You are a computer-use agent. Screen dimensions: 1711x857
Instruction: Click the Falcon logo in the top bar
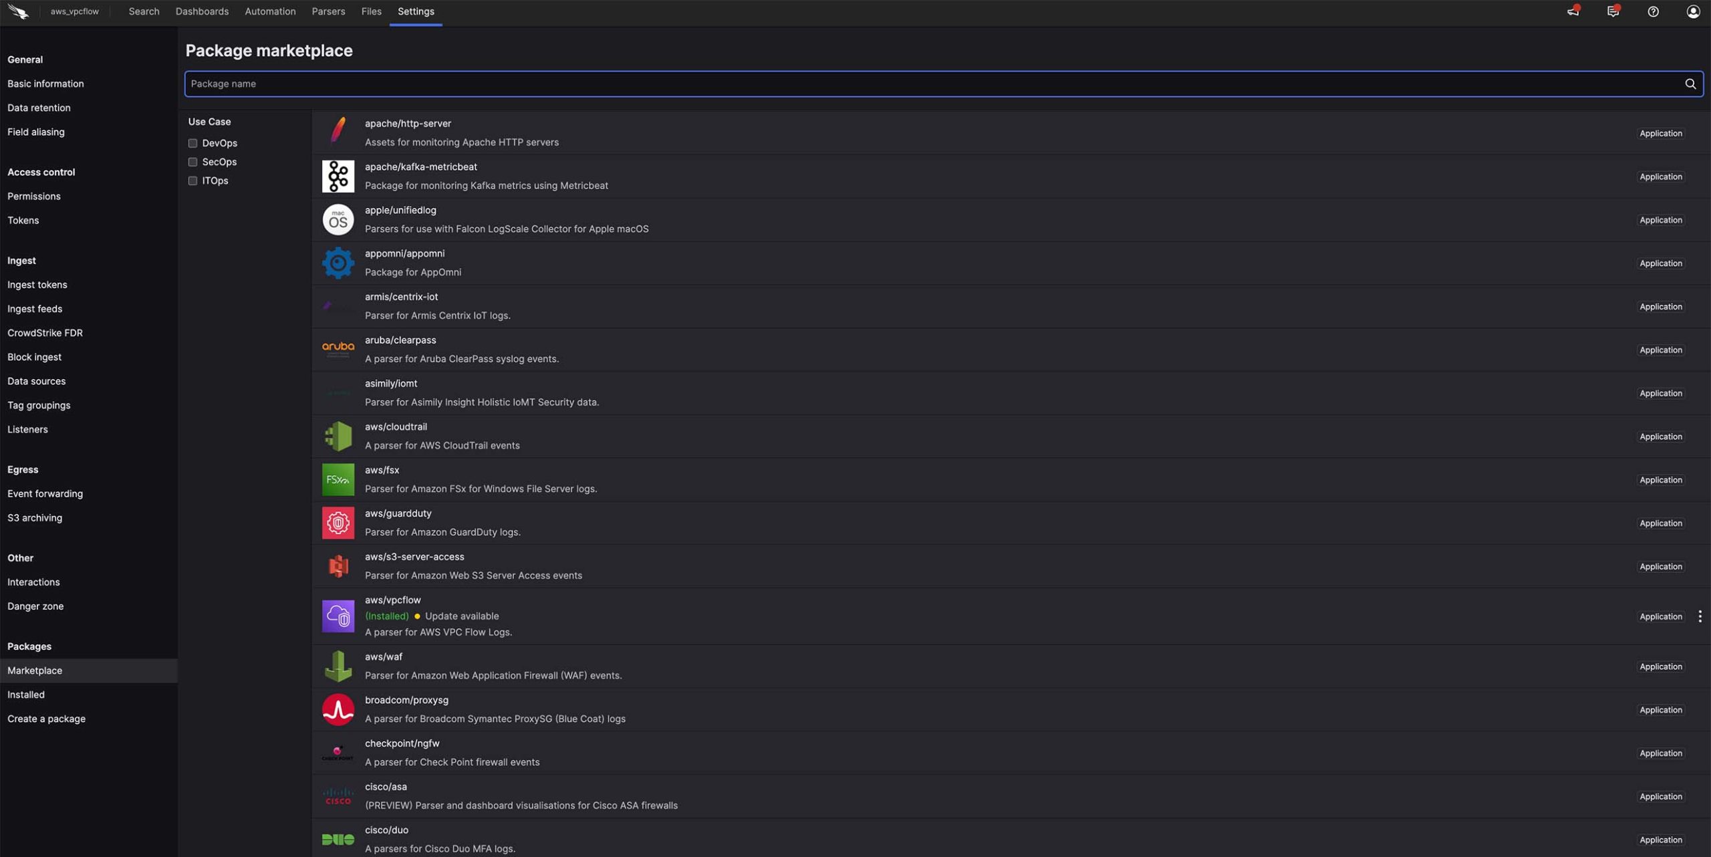18,11
